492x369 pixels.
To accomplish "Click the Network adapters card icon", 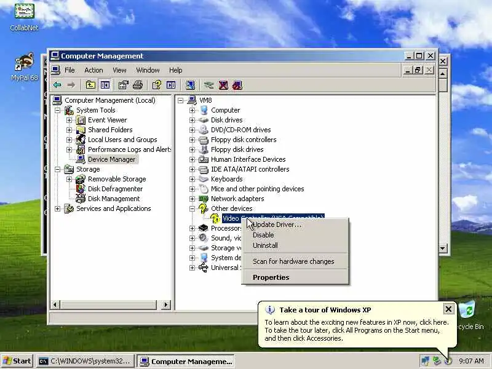I will click(204, 199).
